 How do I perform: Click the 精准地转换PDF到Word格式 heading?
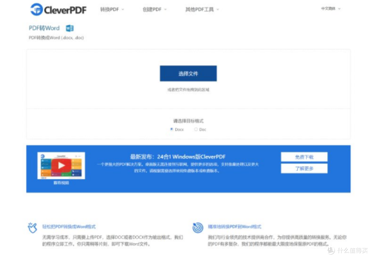coord(235,226)
